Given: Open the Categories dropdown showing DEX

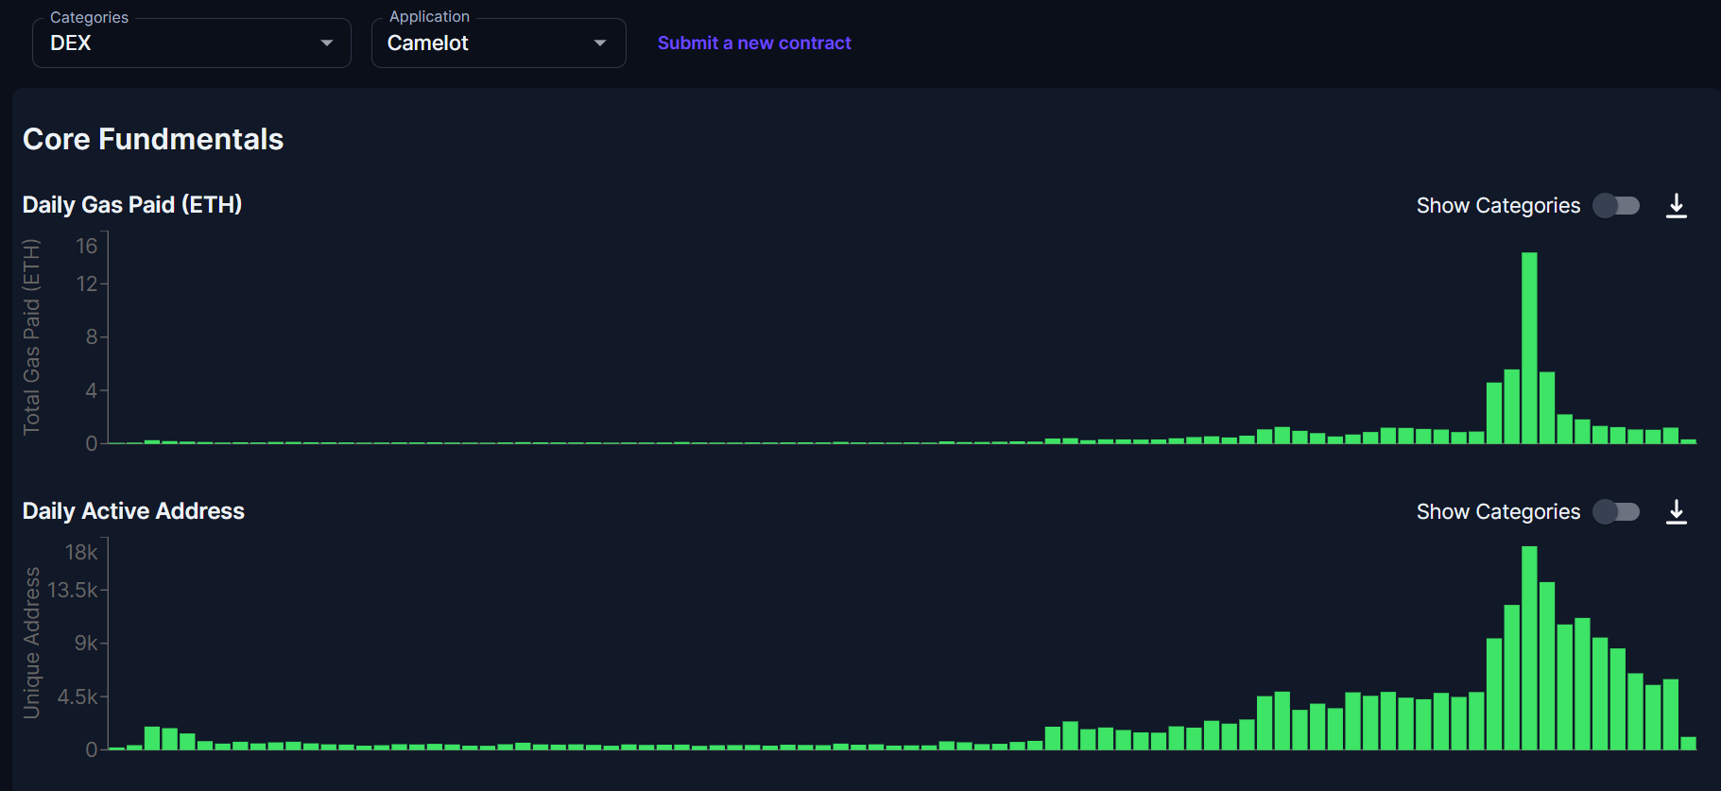Looking at the screenshot, I should point(192,43).
